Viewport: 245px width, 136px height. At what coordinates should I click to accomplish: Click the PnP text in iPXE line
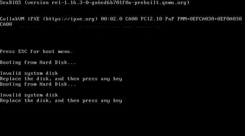[x=170, y=19]
